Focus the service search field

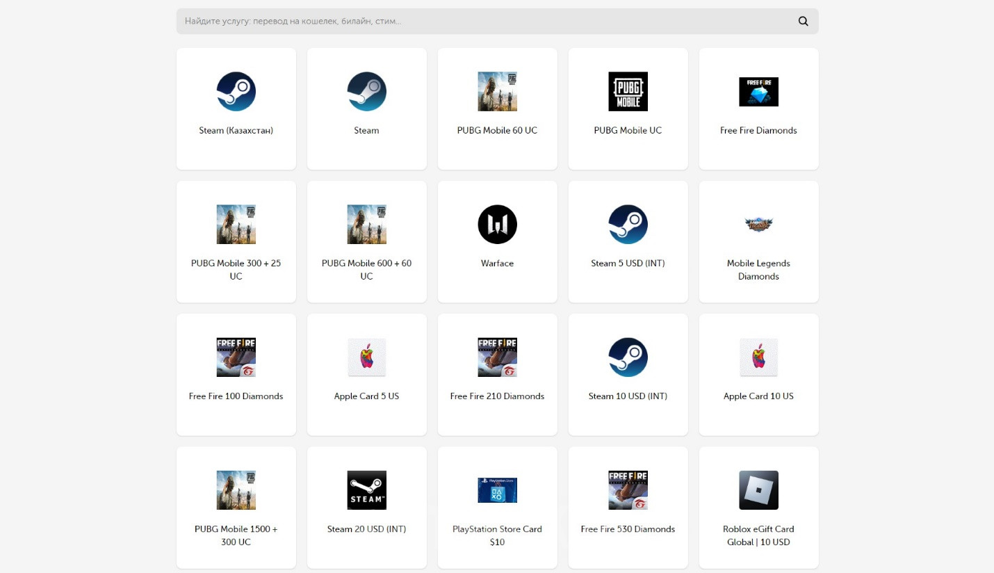[497, 22]
